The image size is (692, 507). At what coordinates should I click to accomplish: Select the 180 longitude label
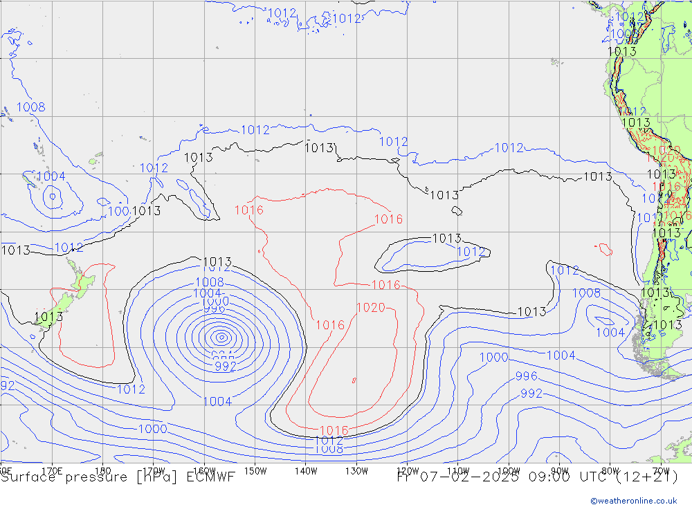pyautogui.click(x=103, y=471)
